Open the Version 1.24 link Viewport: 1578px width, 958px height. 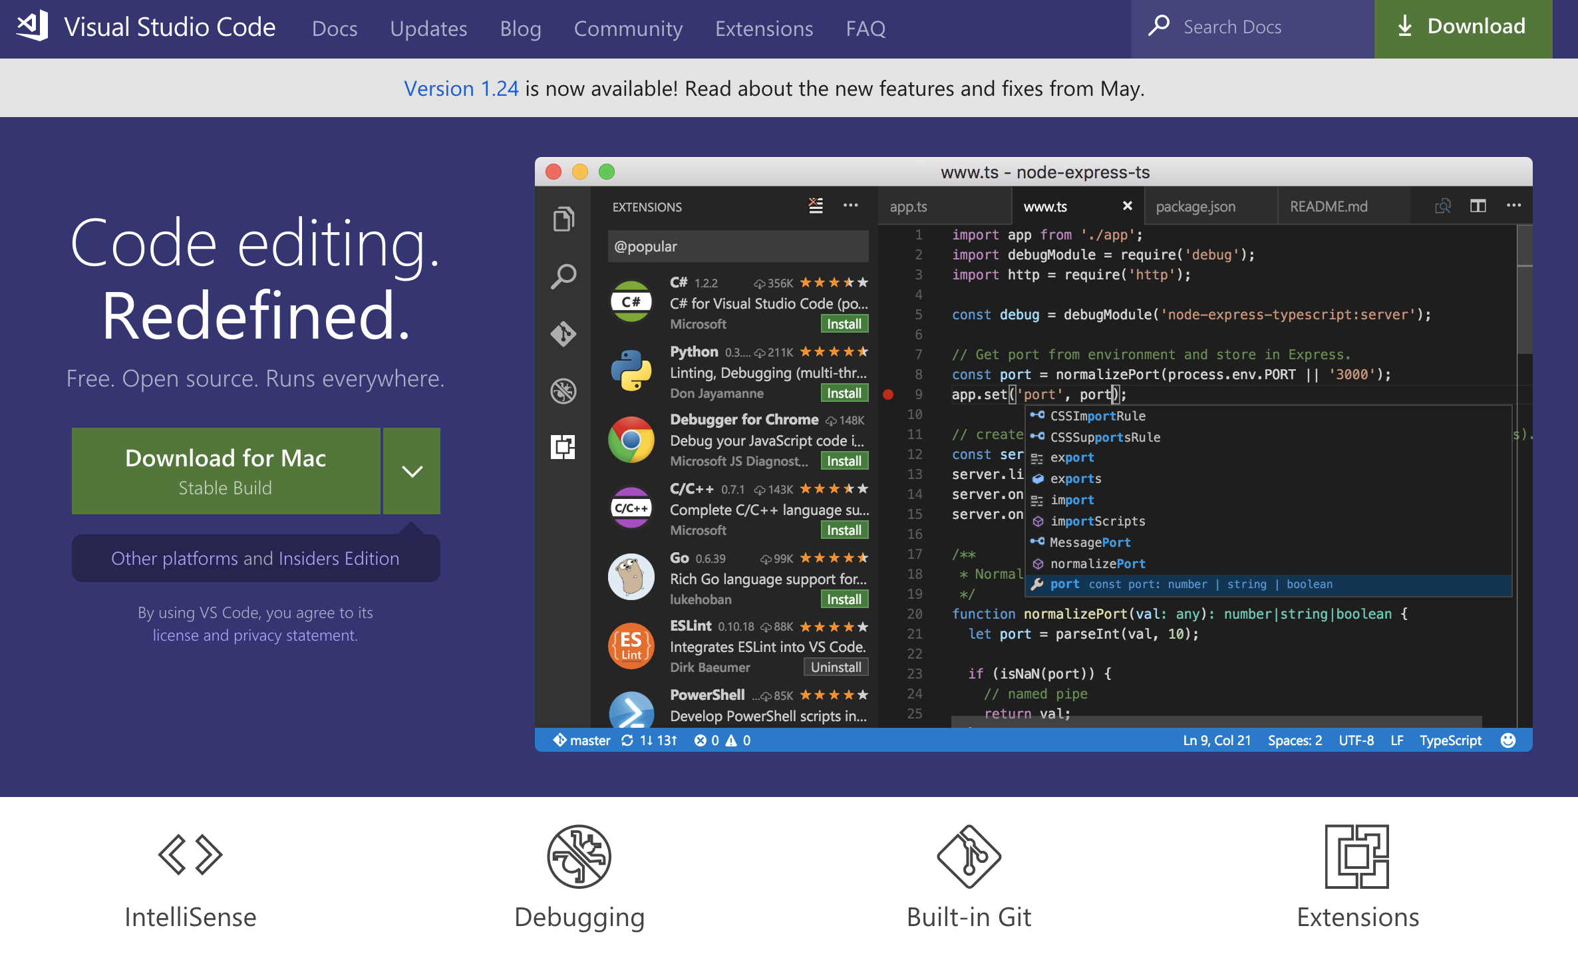pyautogui.click(x=461, y=88)
